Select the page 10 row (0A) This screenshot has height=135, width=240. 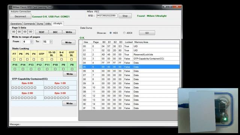pyautogui.click(x=129, y=87)
